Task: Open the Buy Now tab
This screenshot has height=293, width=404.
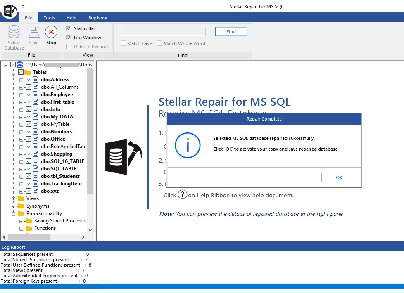Action: point(97,18)
